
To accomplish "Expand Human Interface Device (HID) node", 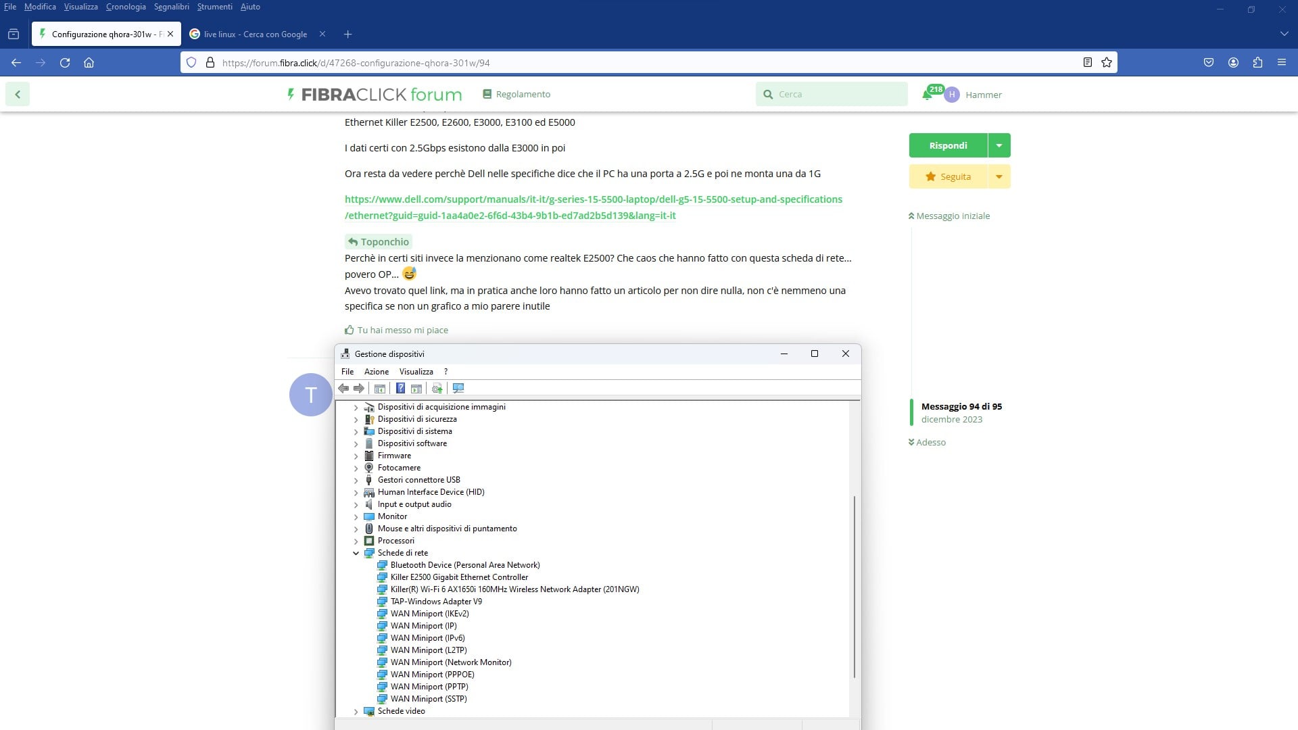I will 356,492.
